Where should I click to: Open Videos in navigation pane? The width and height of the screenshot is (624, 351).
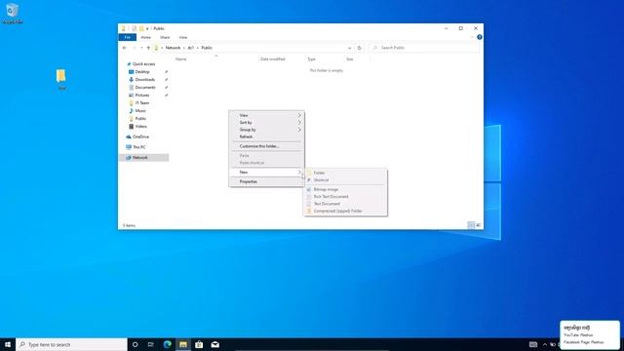pyautogui.click(x=140, y=126)
